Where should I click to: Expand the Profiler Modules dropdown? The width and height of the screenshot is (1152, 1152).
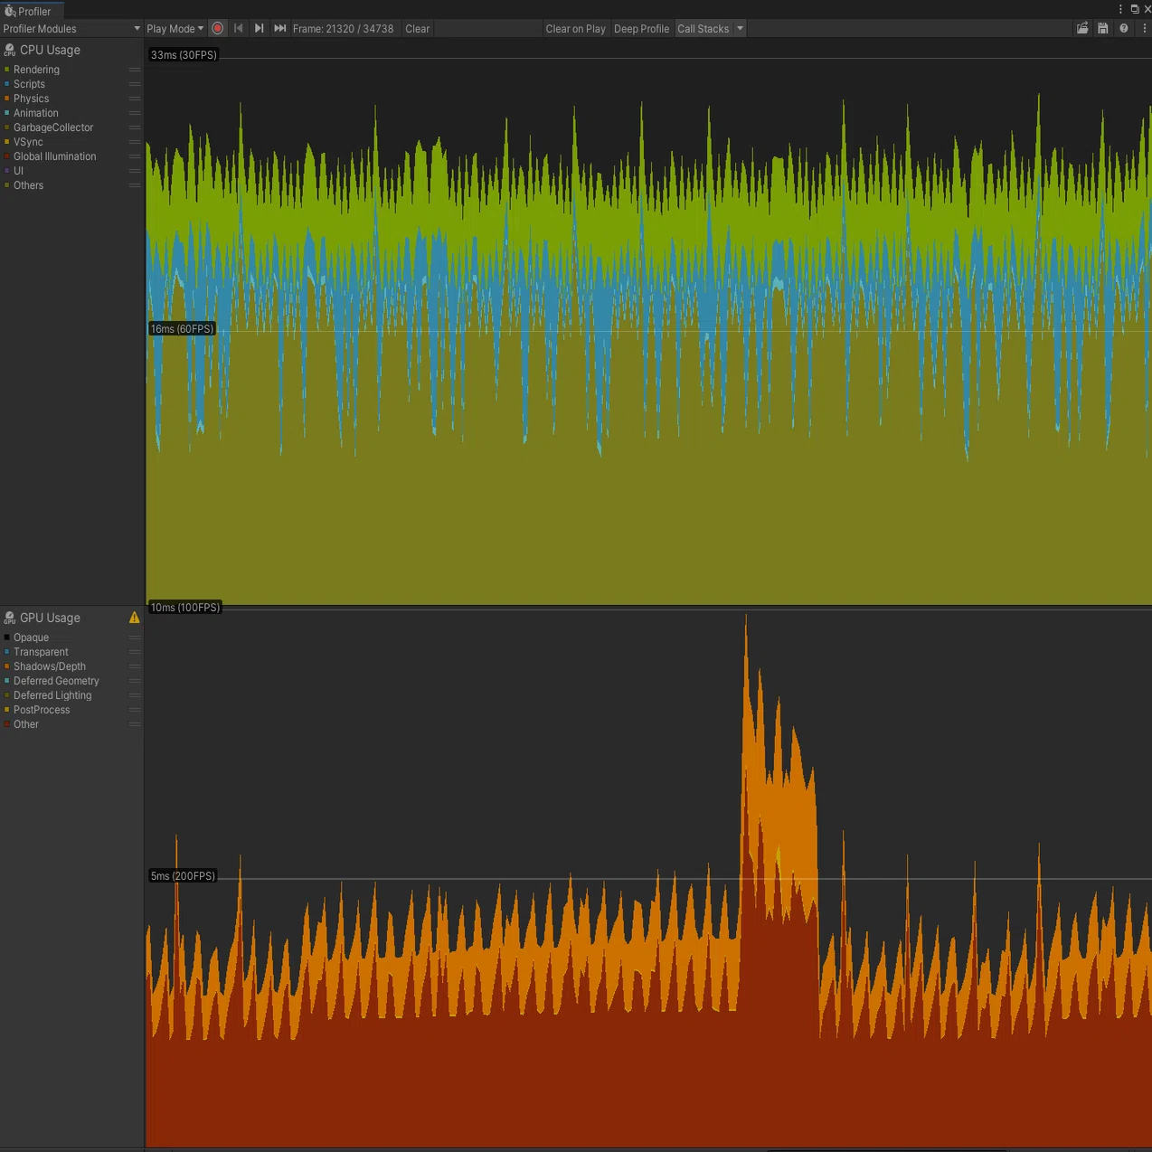(x=71, y=28)
